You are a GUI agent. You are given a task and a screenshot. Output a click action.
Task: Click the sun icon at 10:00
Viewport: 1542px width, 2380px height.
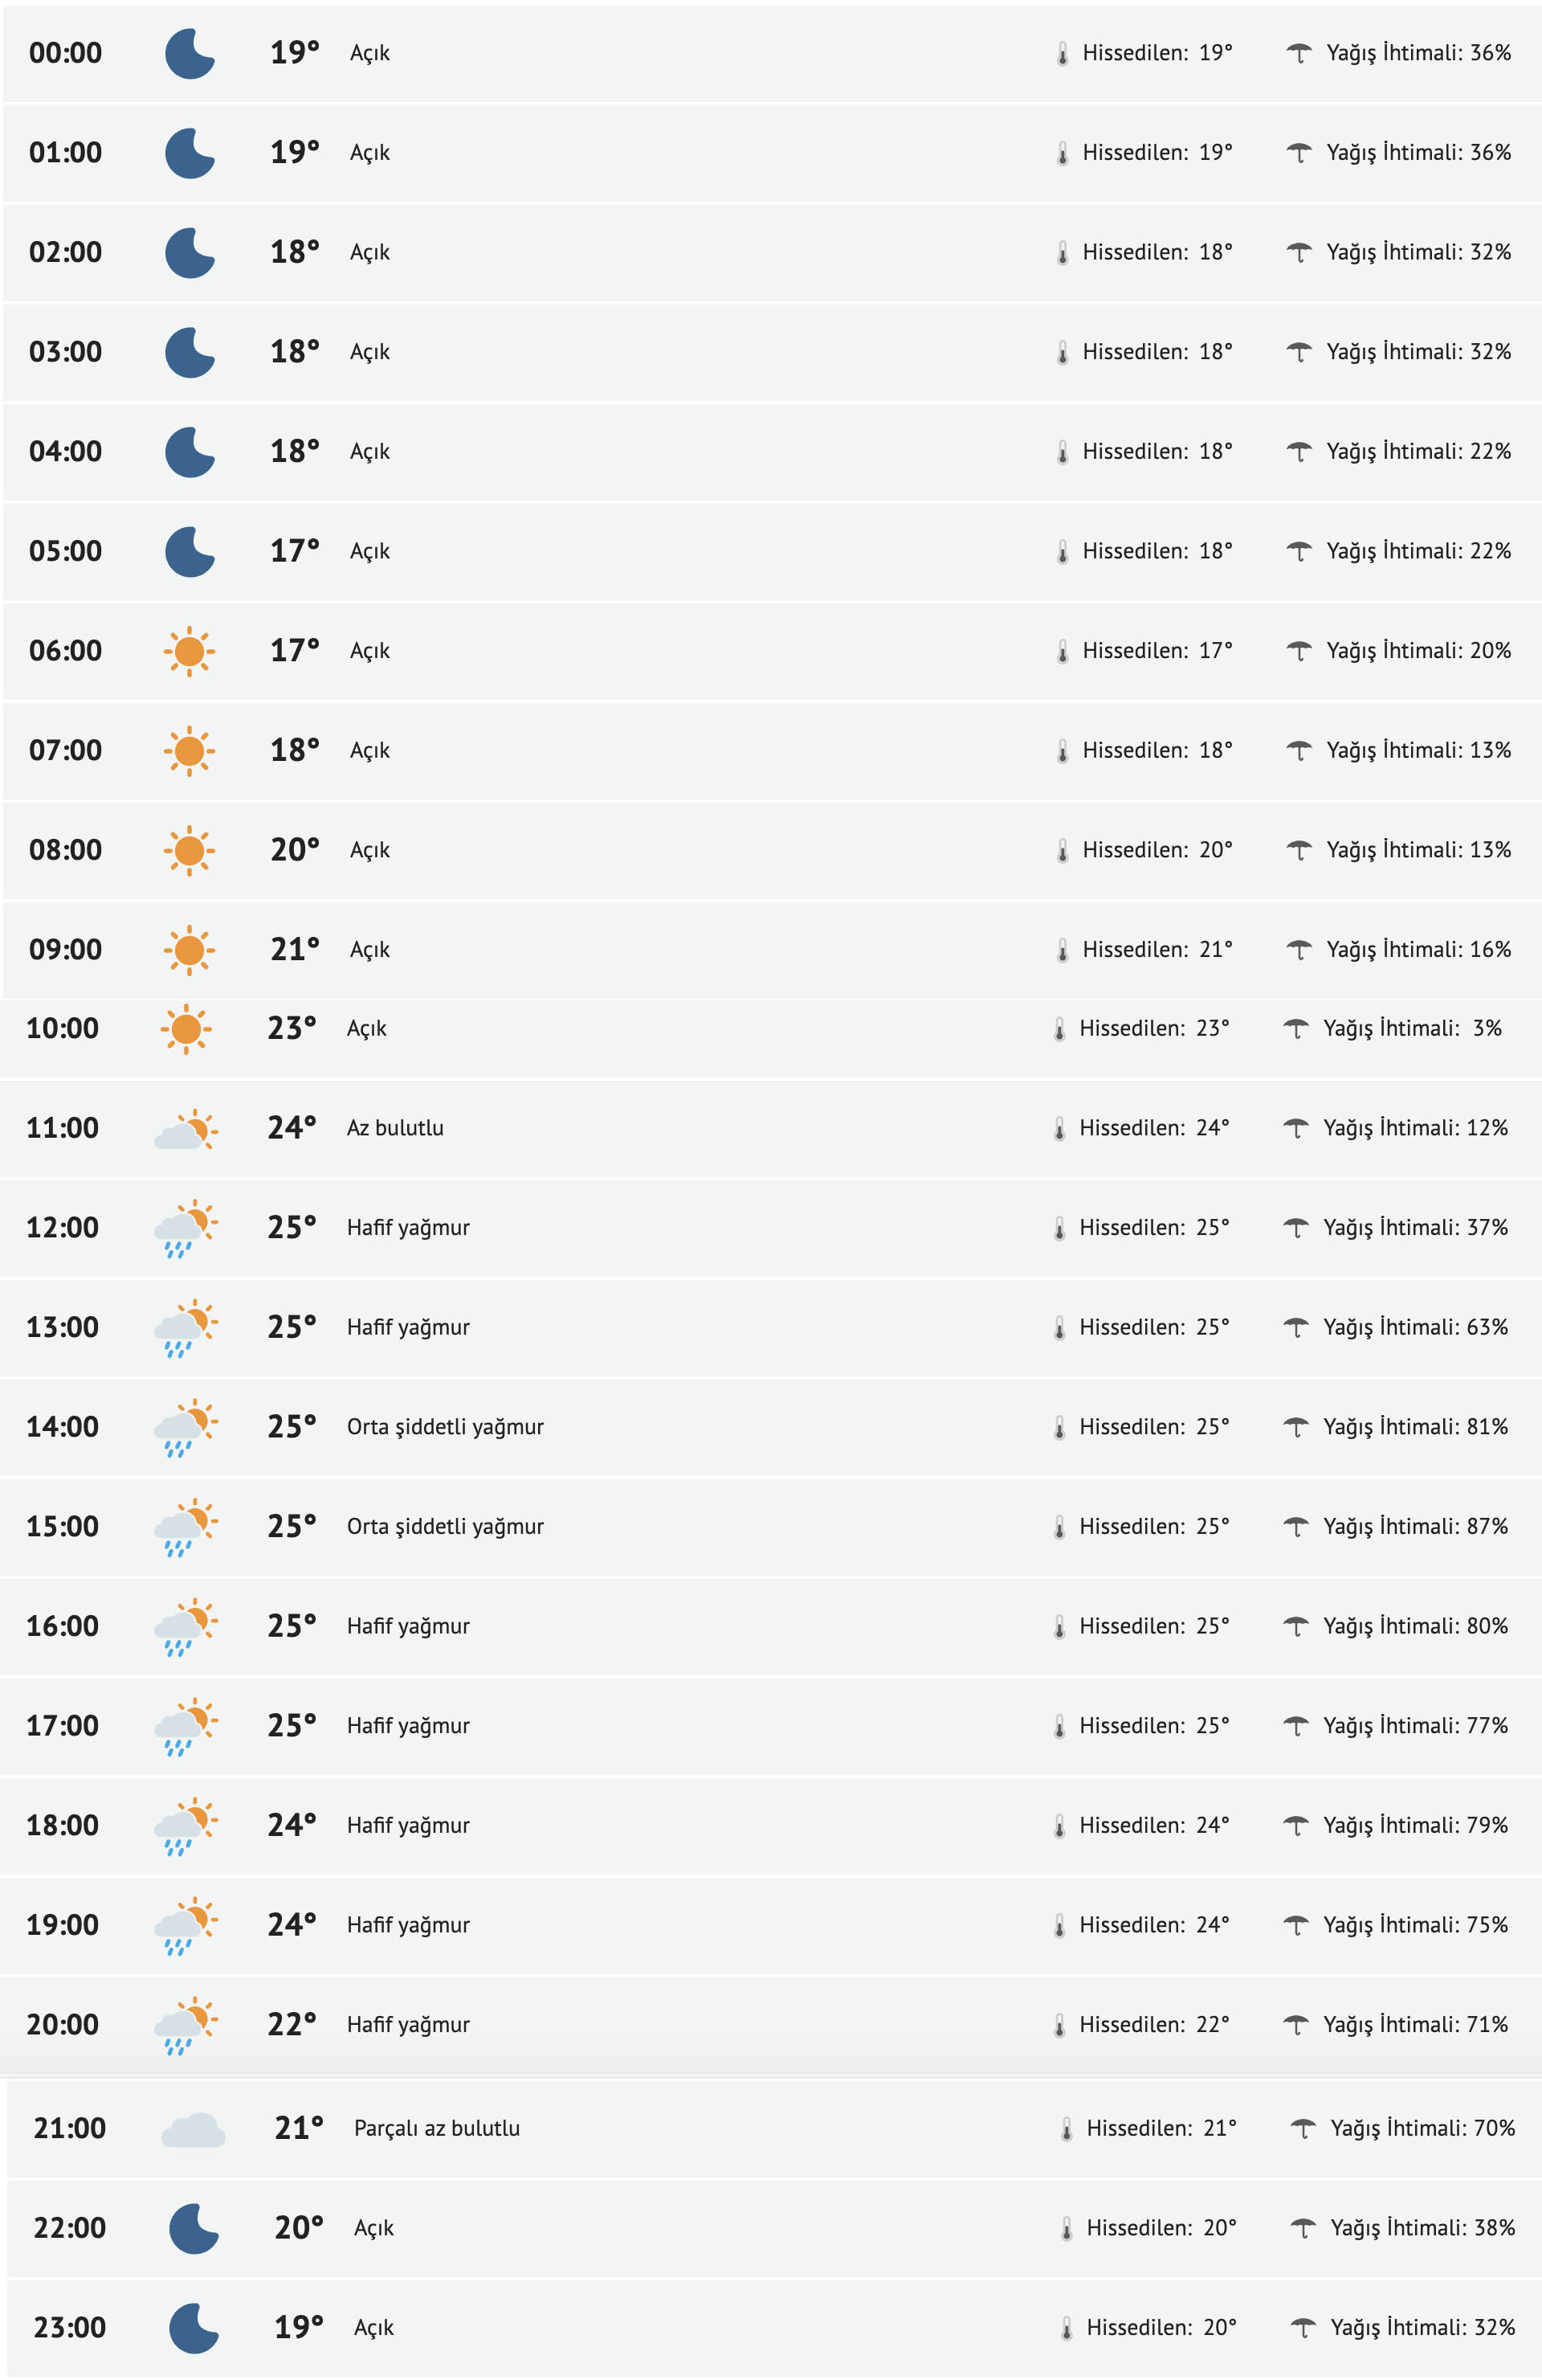click(x=186, y=1029)
